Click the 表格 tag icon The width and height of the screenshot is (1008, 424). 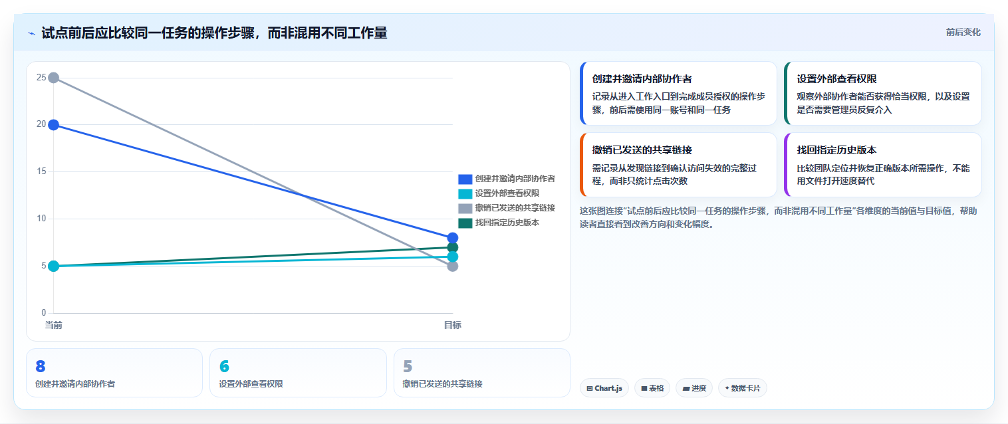pyautogui.click(x=644, y=388)
